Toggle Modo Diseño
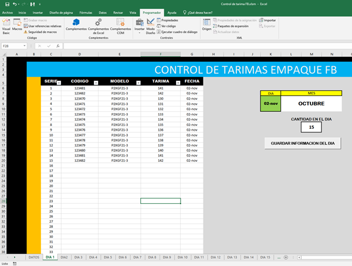Image resolution: width=352 pixels, height=266 pixels. pyautogui.click(x=150, y=26)
